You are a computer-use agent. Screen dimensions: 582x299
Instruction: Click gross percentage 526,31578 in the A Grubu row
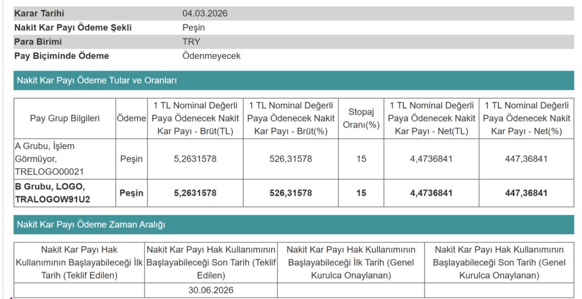click(x=290, y=159)
